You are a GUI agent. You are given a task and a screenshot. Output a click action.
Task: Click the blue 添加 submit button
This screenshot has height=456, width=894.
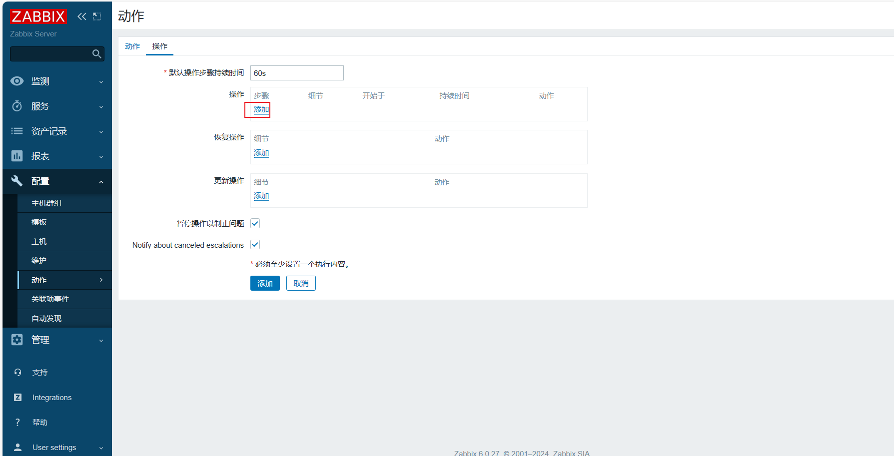click(265, 283)
